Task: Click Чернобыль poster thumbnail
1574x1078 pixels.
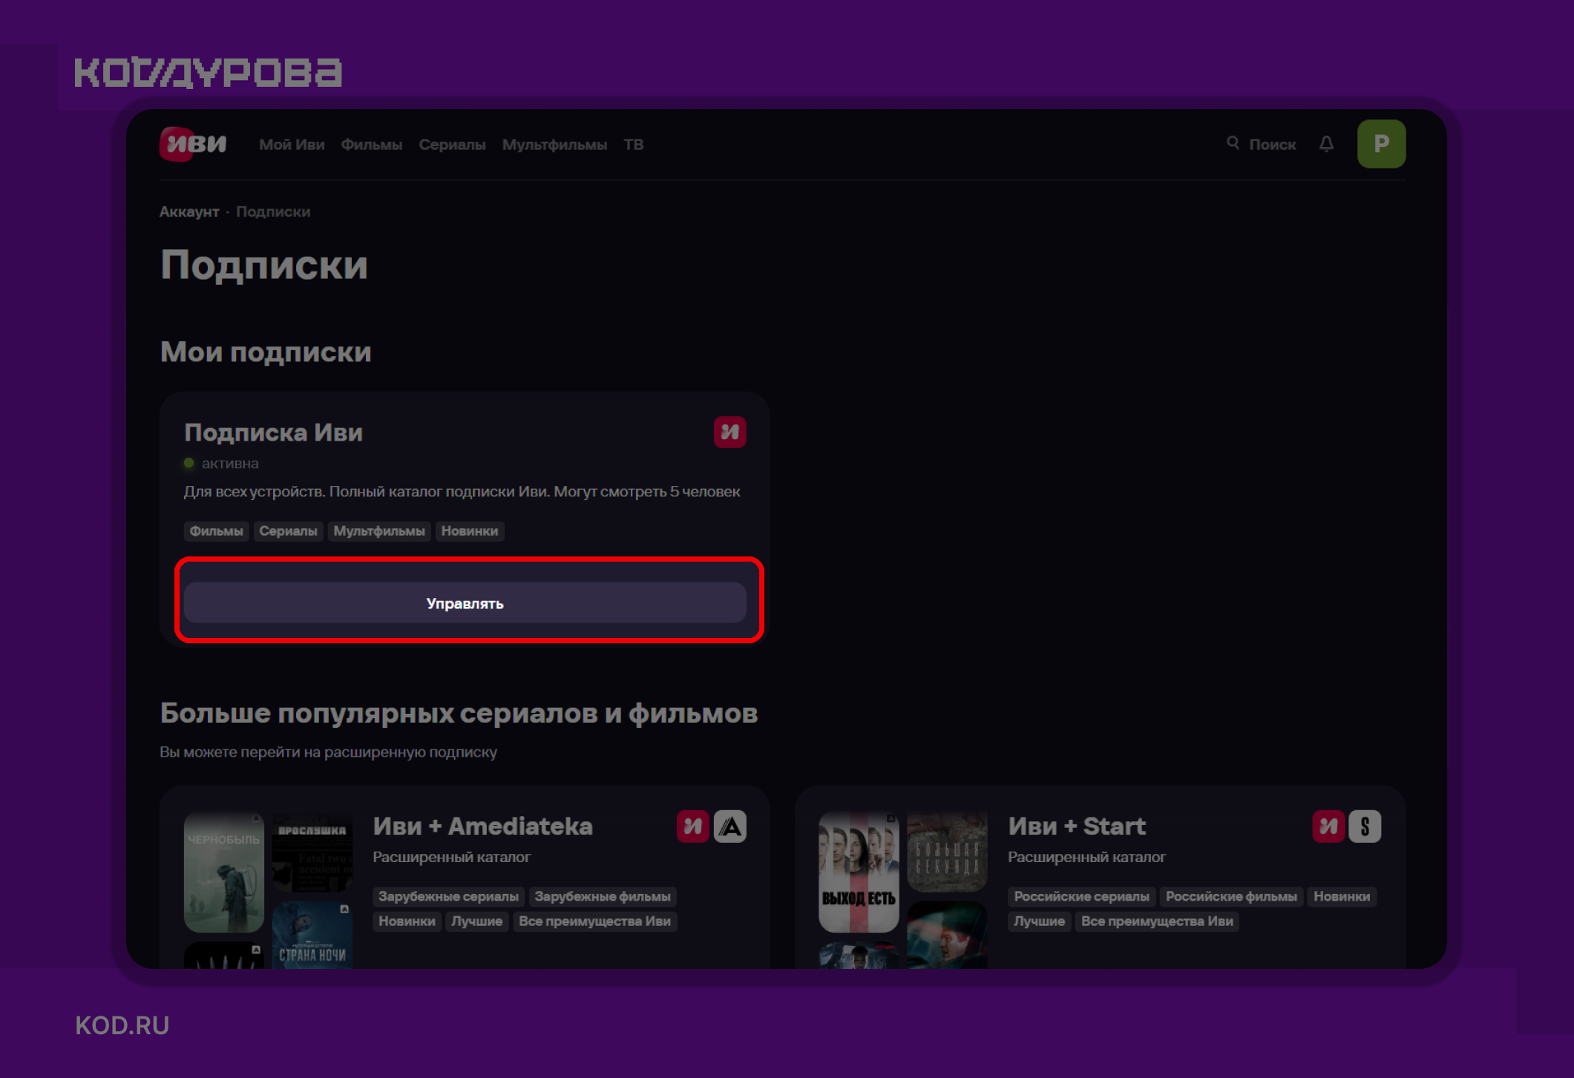Action: coord(223,872)
